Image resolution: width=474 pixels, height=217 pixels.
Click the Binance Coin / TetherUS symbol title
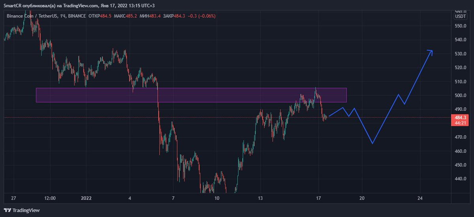(32, 16)
